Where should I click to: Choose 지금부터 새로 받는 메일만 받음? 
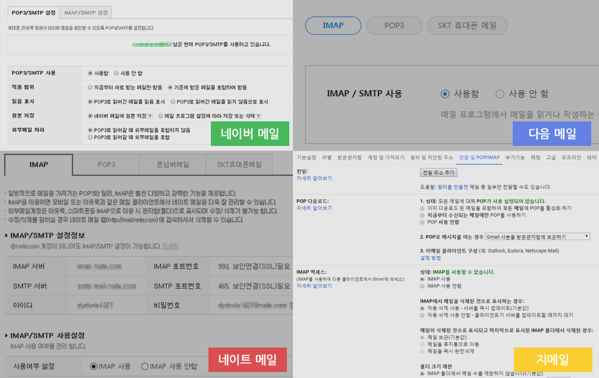(x=90, y=87)
